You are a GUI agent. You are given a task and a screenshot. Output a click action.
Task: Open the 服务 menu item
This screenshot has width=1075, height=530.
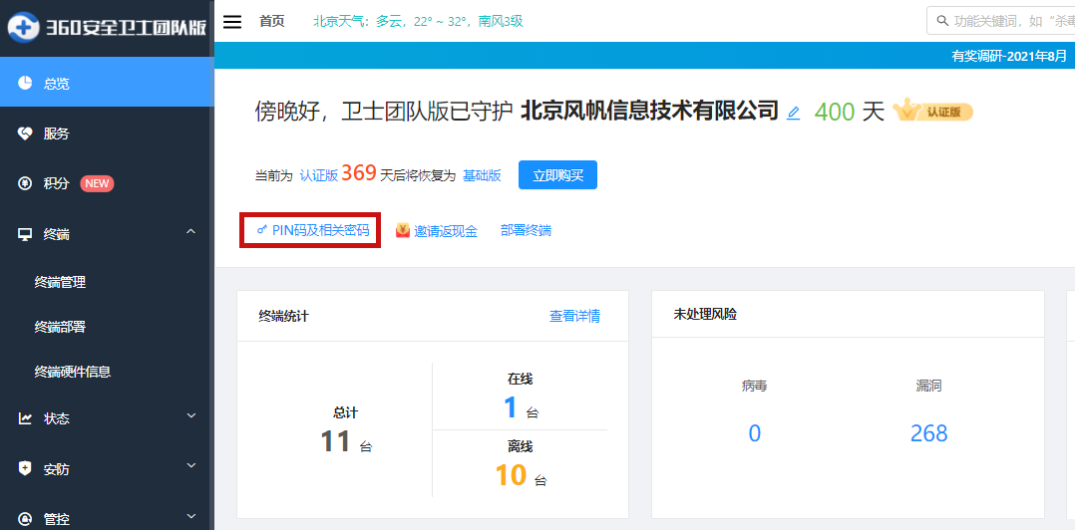pyautogui.click(x=107, y=133)
